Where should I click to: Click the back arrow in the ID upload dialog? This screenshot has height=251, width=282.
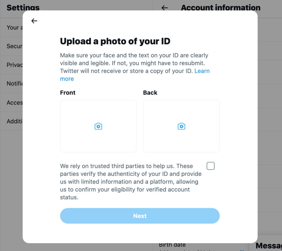tap(34, 21)
